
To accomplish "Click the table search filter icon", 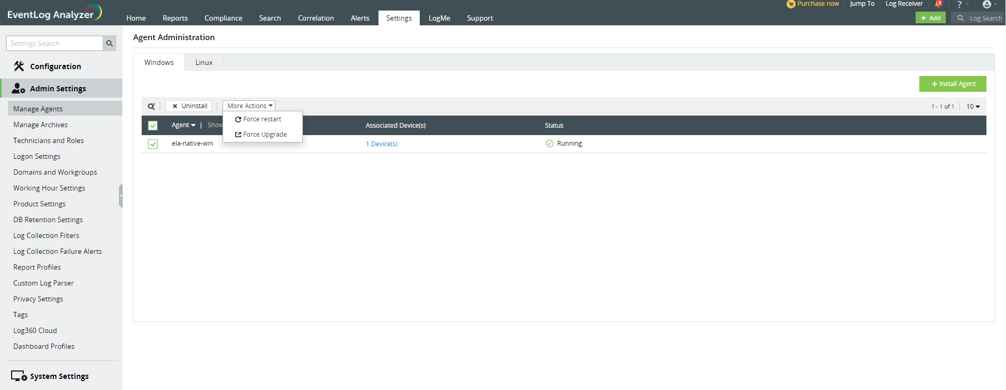I will (152, 107).
